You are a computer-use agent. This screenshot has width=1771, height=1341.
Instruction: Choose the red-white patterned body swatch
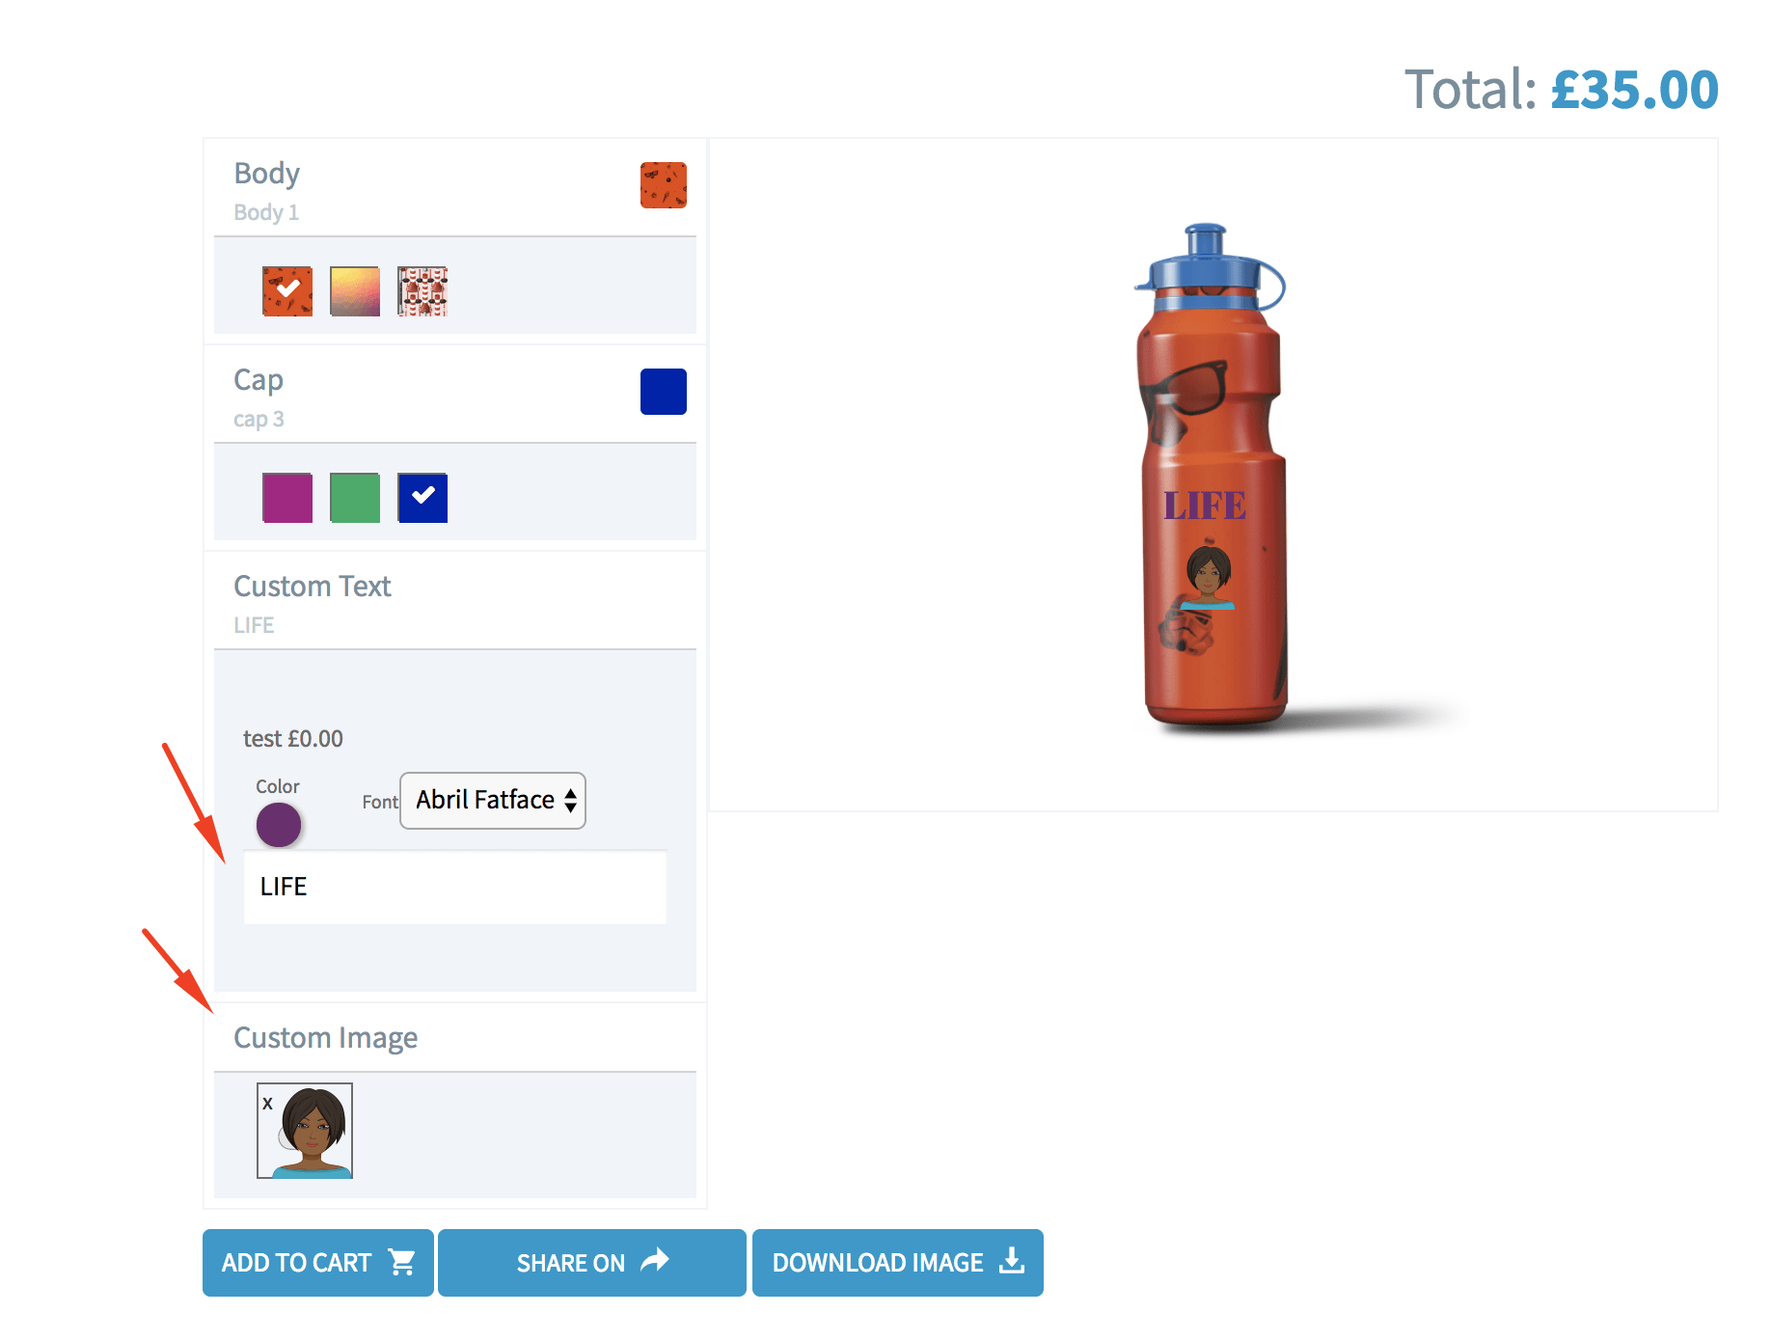point(422,291)
